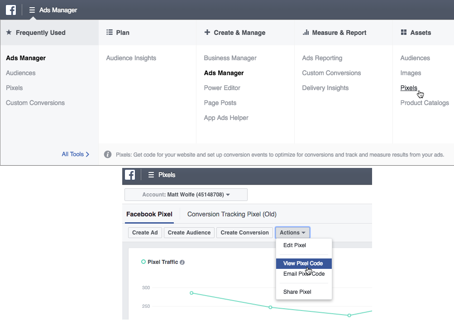
Task: Switch to Facebook Pixel tab
Action: (x=149, y=214)
